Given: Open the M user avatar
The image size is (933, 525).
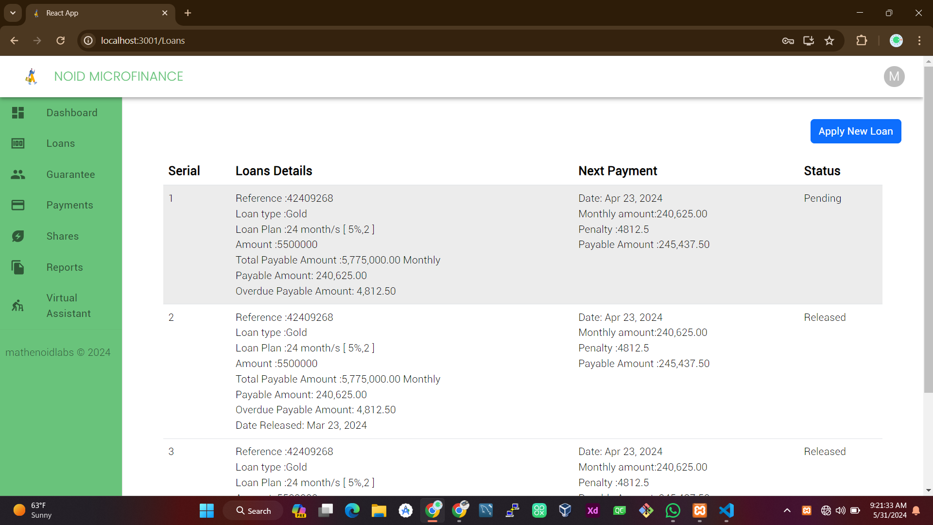Looking at the screenshot, I should pyautogui.click(x=894, y=76).
